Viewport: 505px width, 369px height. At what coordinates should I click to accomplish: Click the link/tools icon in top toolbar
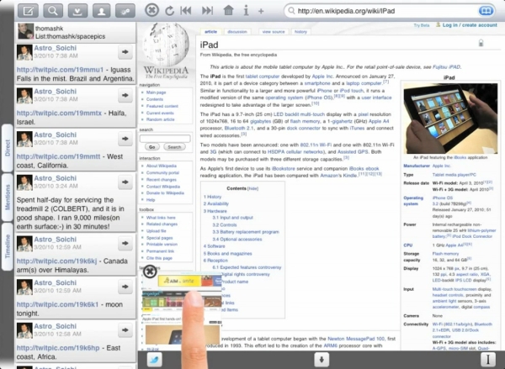click(x=125, y=11)
